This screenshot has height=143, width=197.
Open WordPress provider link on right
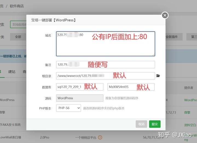[190, 100]
